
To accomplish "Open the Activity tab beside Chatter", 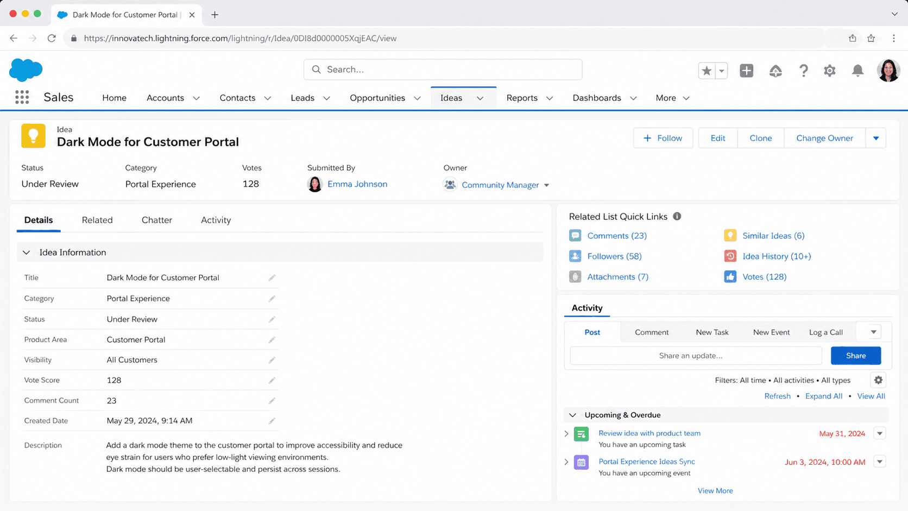I will pyautogui.click(x=216, y=220).
